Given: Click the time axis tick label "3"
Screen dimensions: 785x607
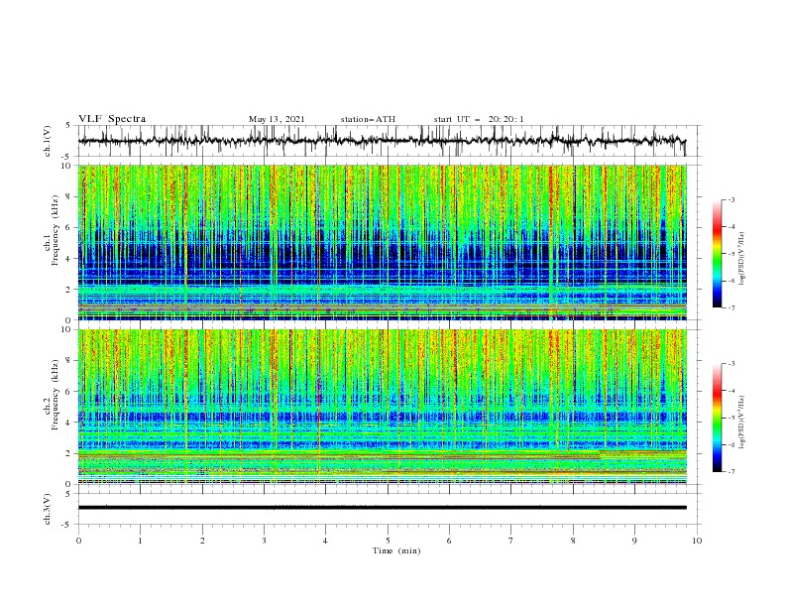Looking at the screenshot, I should 264,541.
